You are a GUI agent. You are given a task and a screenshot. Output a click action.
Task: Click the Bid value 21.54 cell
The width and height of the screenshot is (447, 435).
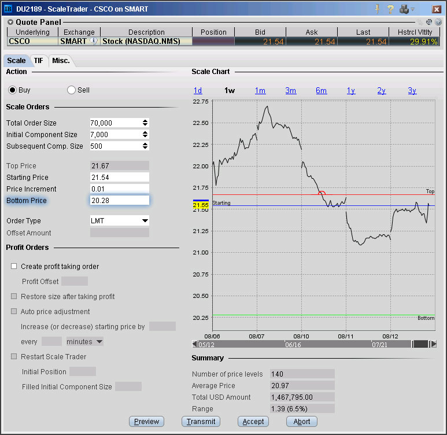(260, 42)
